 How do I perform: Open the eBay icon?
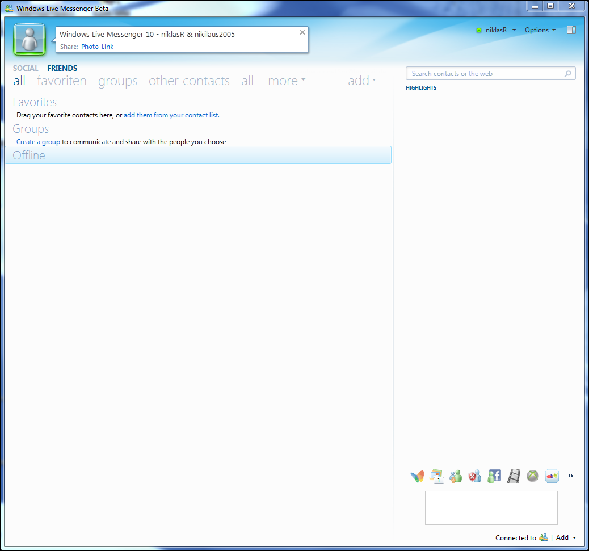click(x=552, y=476)
